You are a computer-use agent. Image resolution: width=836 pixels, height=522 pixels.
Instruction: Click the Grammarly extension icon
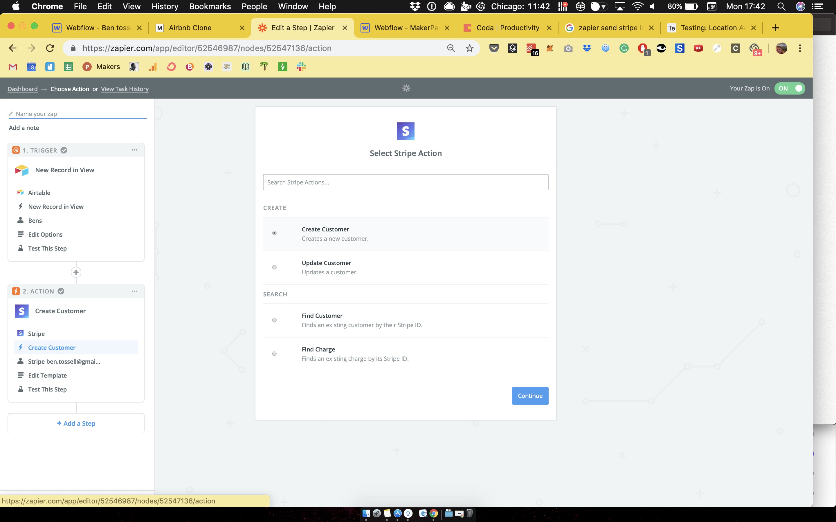point(624,48)
